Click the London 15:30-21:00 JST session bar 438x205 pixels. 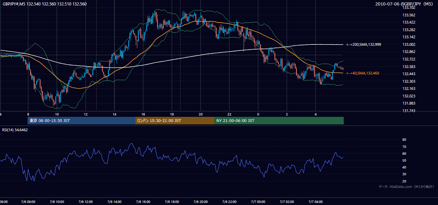(x=175, y=121)
